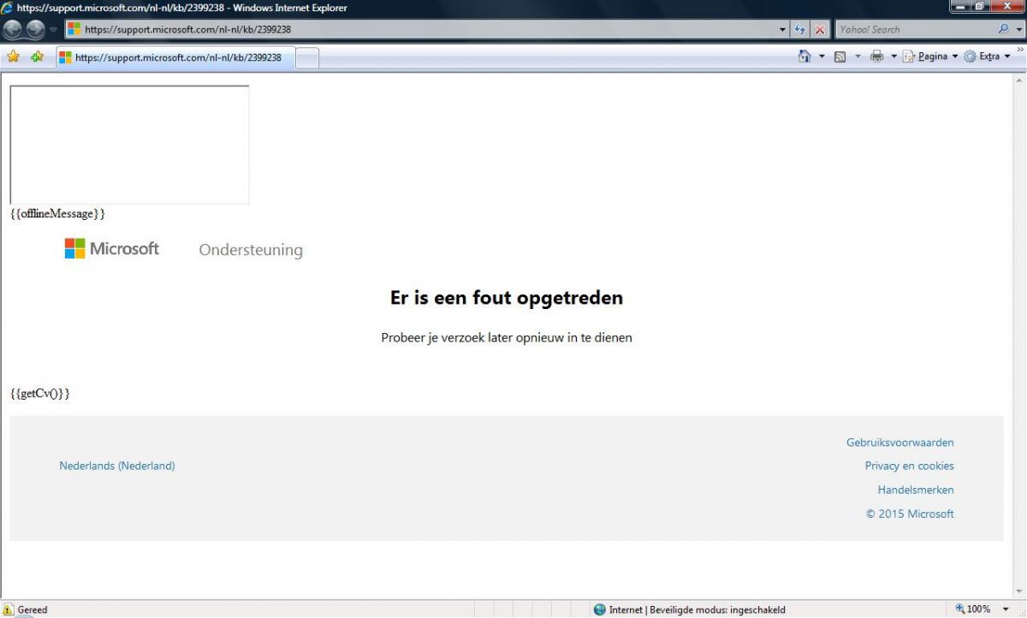This screenshot has width=1027, height=618.
Task: Open the search provider dropdown arrow
Action: point(1018,29)
